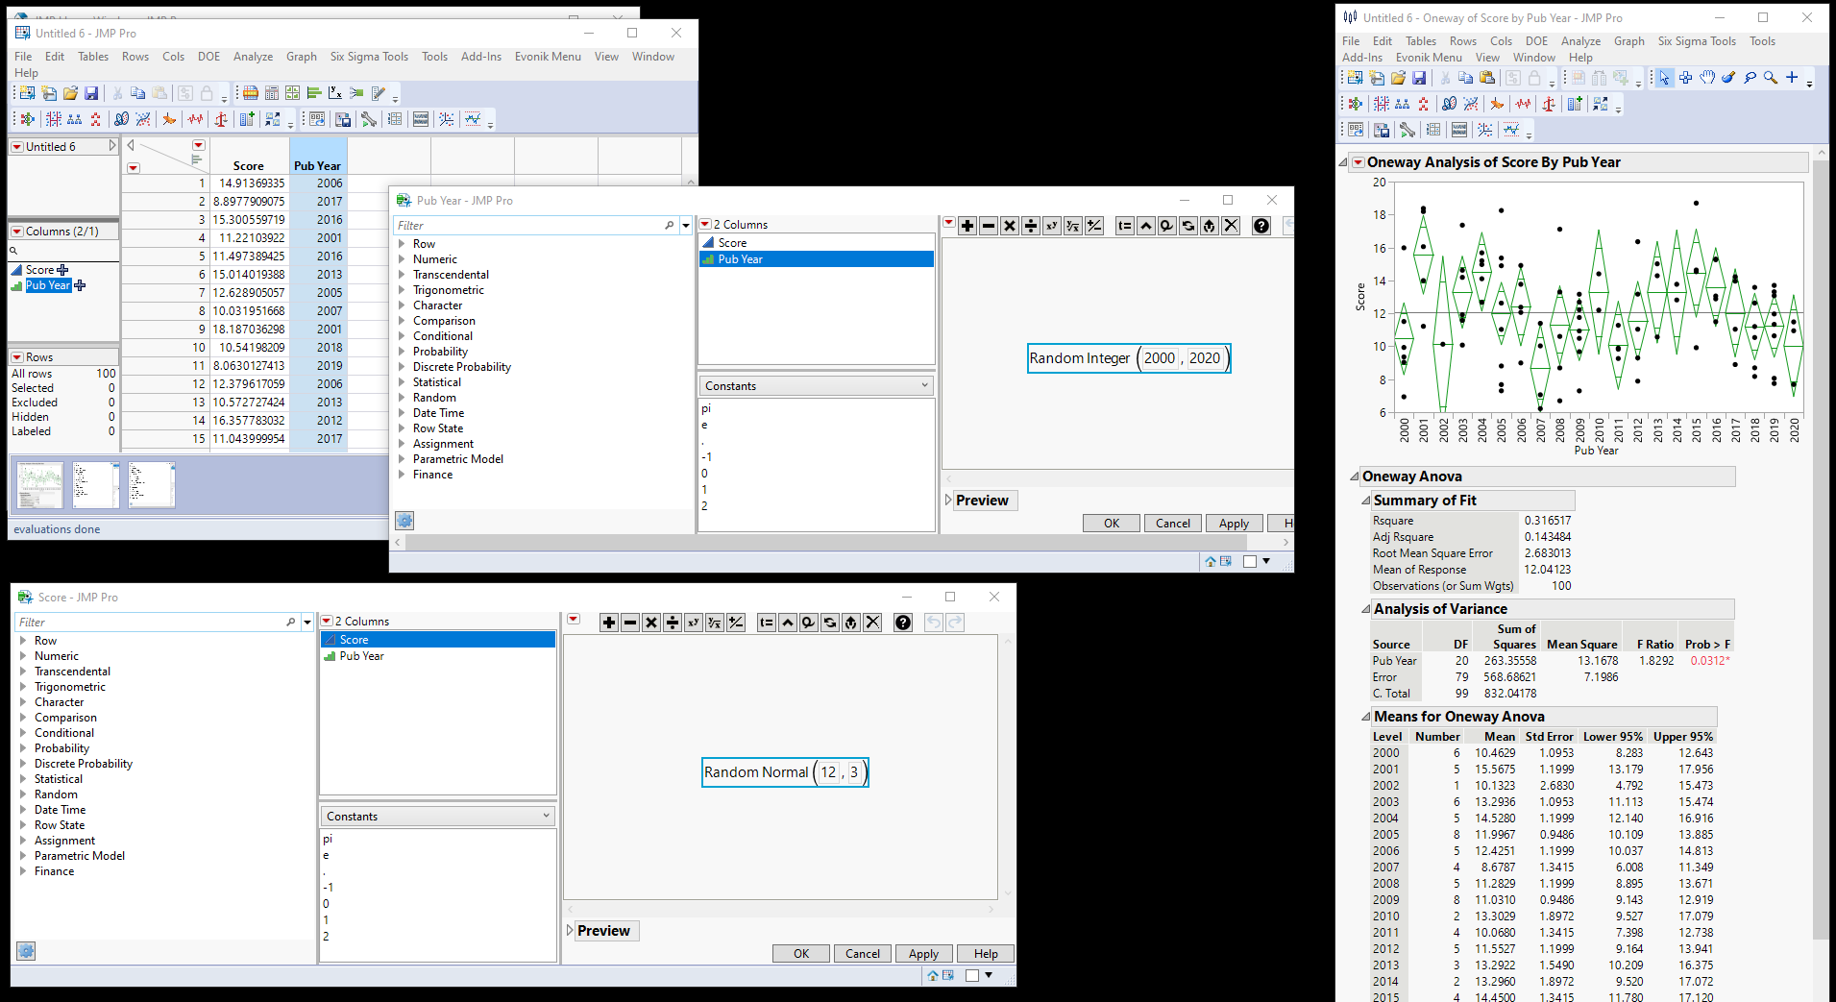The height and width of the screenshot is (1002, 1836).
Task: Click Apply in the Pub Year formula editor
Action: pyautogui.click(x=1234, y=523)
